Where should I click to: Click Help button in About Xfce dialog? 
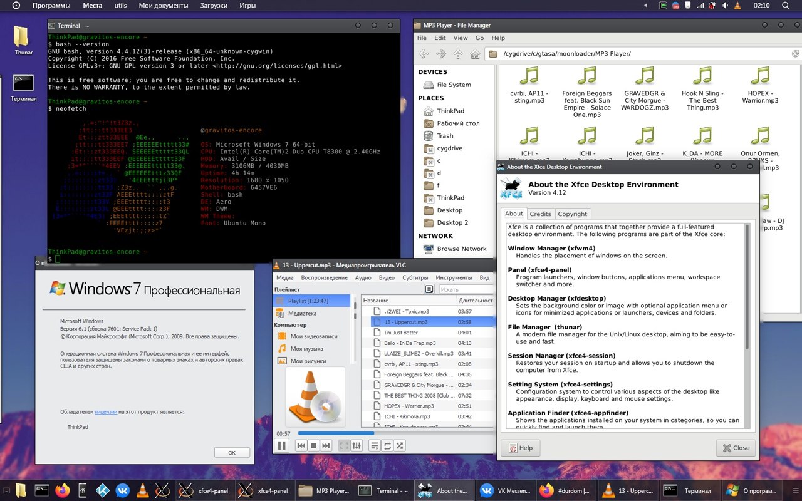(521, 448)
